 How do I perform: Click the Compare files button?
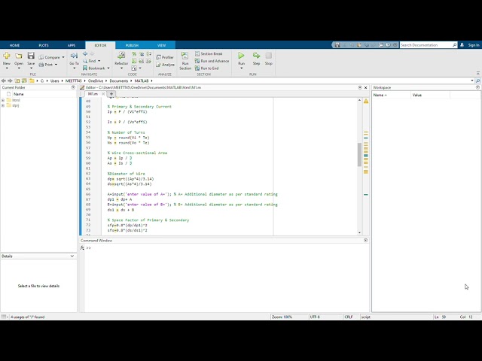coord(49,57)
